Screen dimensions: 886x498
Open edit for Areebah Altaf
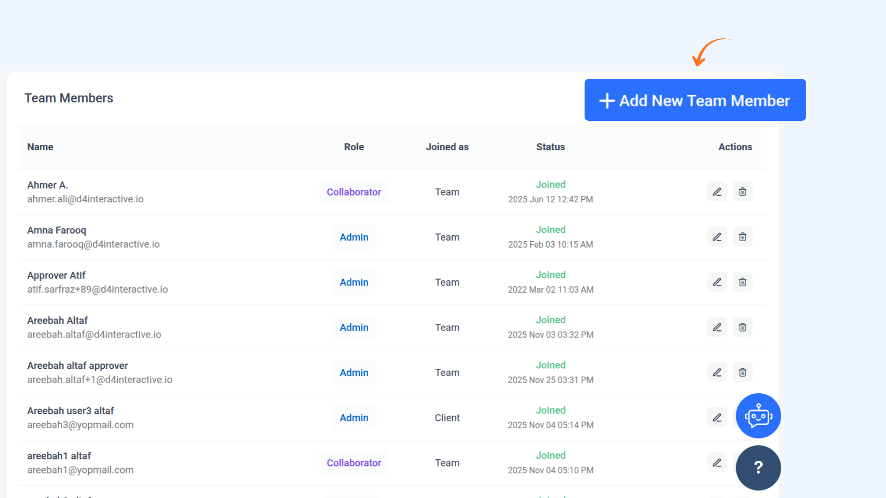[717, 327]
